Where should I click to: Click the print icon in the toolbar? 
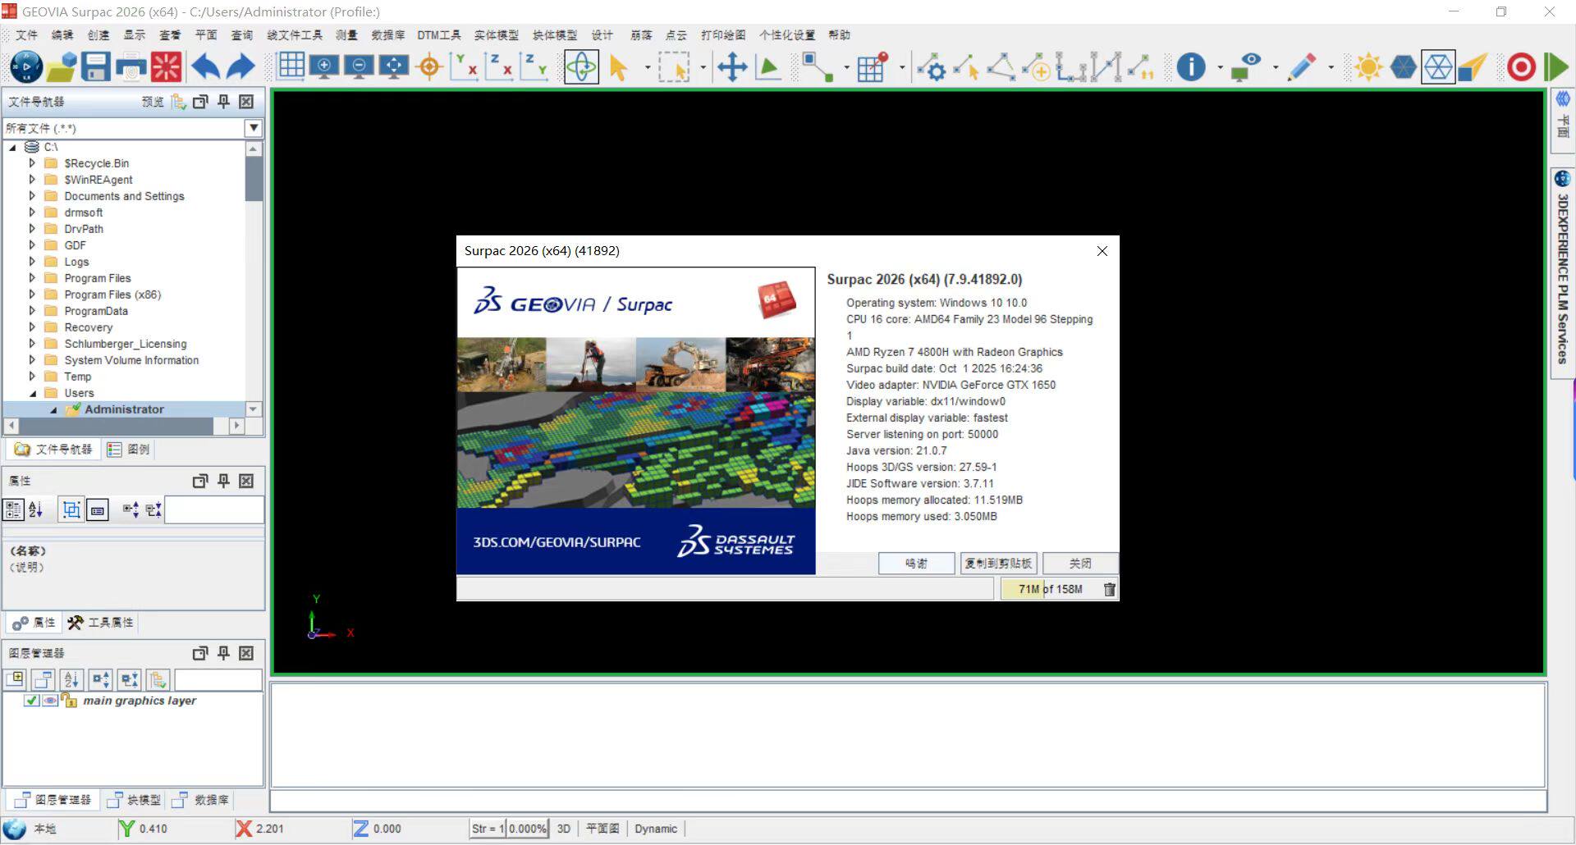tap(131, 66)
